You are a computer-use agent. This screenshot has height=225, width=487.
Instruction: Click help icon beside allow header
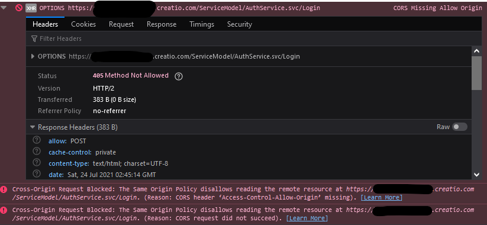point(37,140)
